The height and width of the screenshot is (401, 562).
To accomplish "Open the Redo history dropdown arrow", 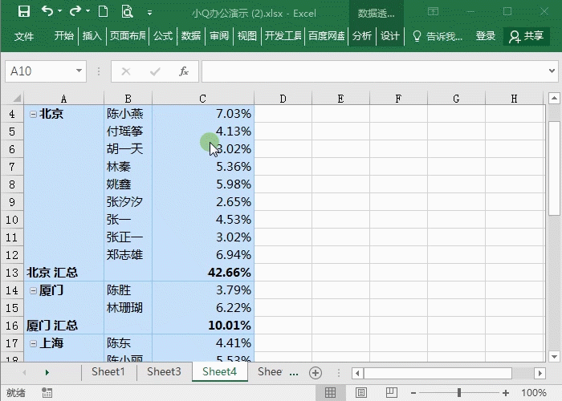I will click(88, 11).
